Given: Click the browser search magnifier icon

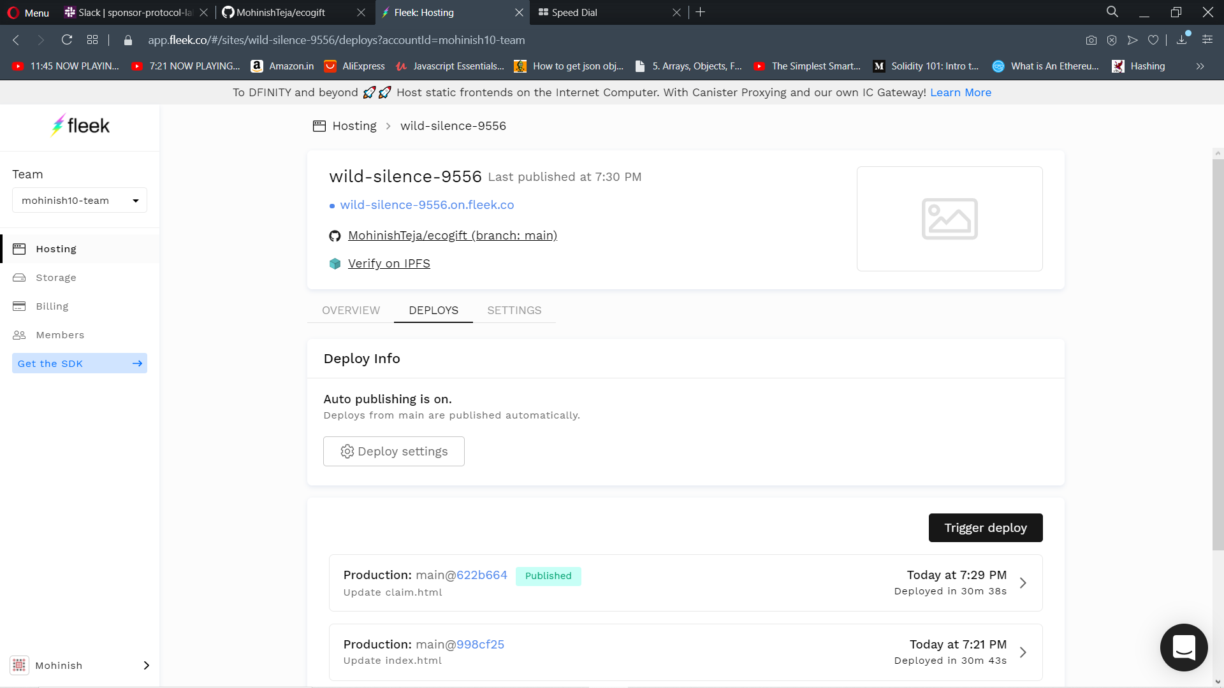Looking at the screenshot, I should click(x=1112, y=12).
